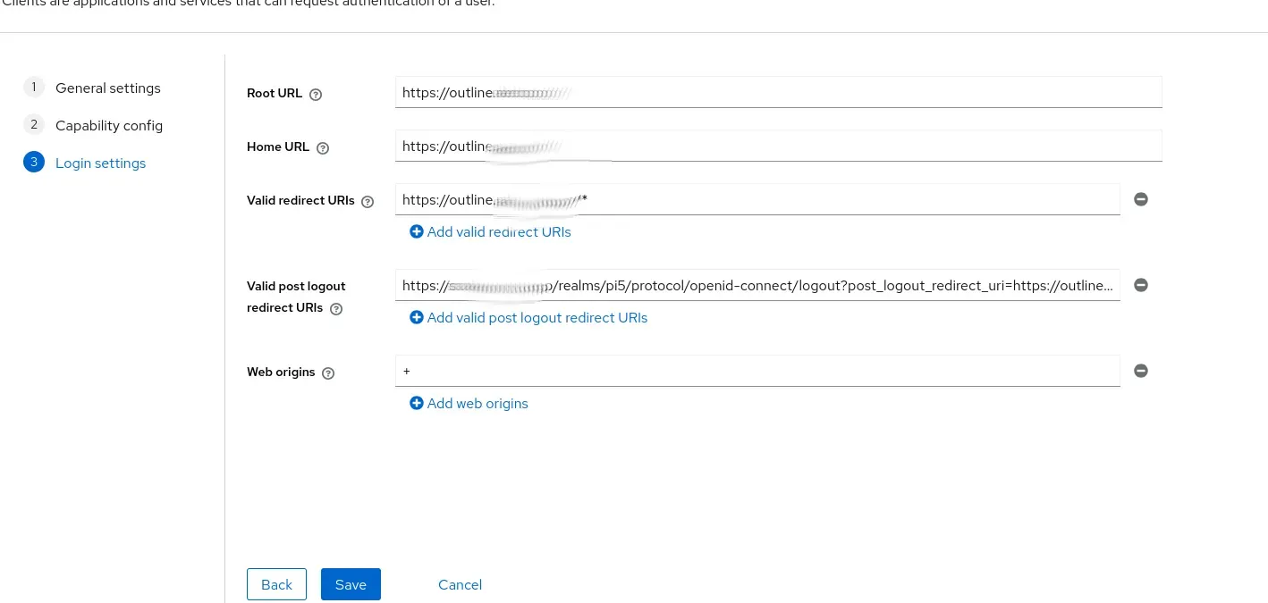
Task: Edit the Valid redirect URIs input
Action: coord(757,199)
